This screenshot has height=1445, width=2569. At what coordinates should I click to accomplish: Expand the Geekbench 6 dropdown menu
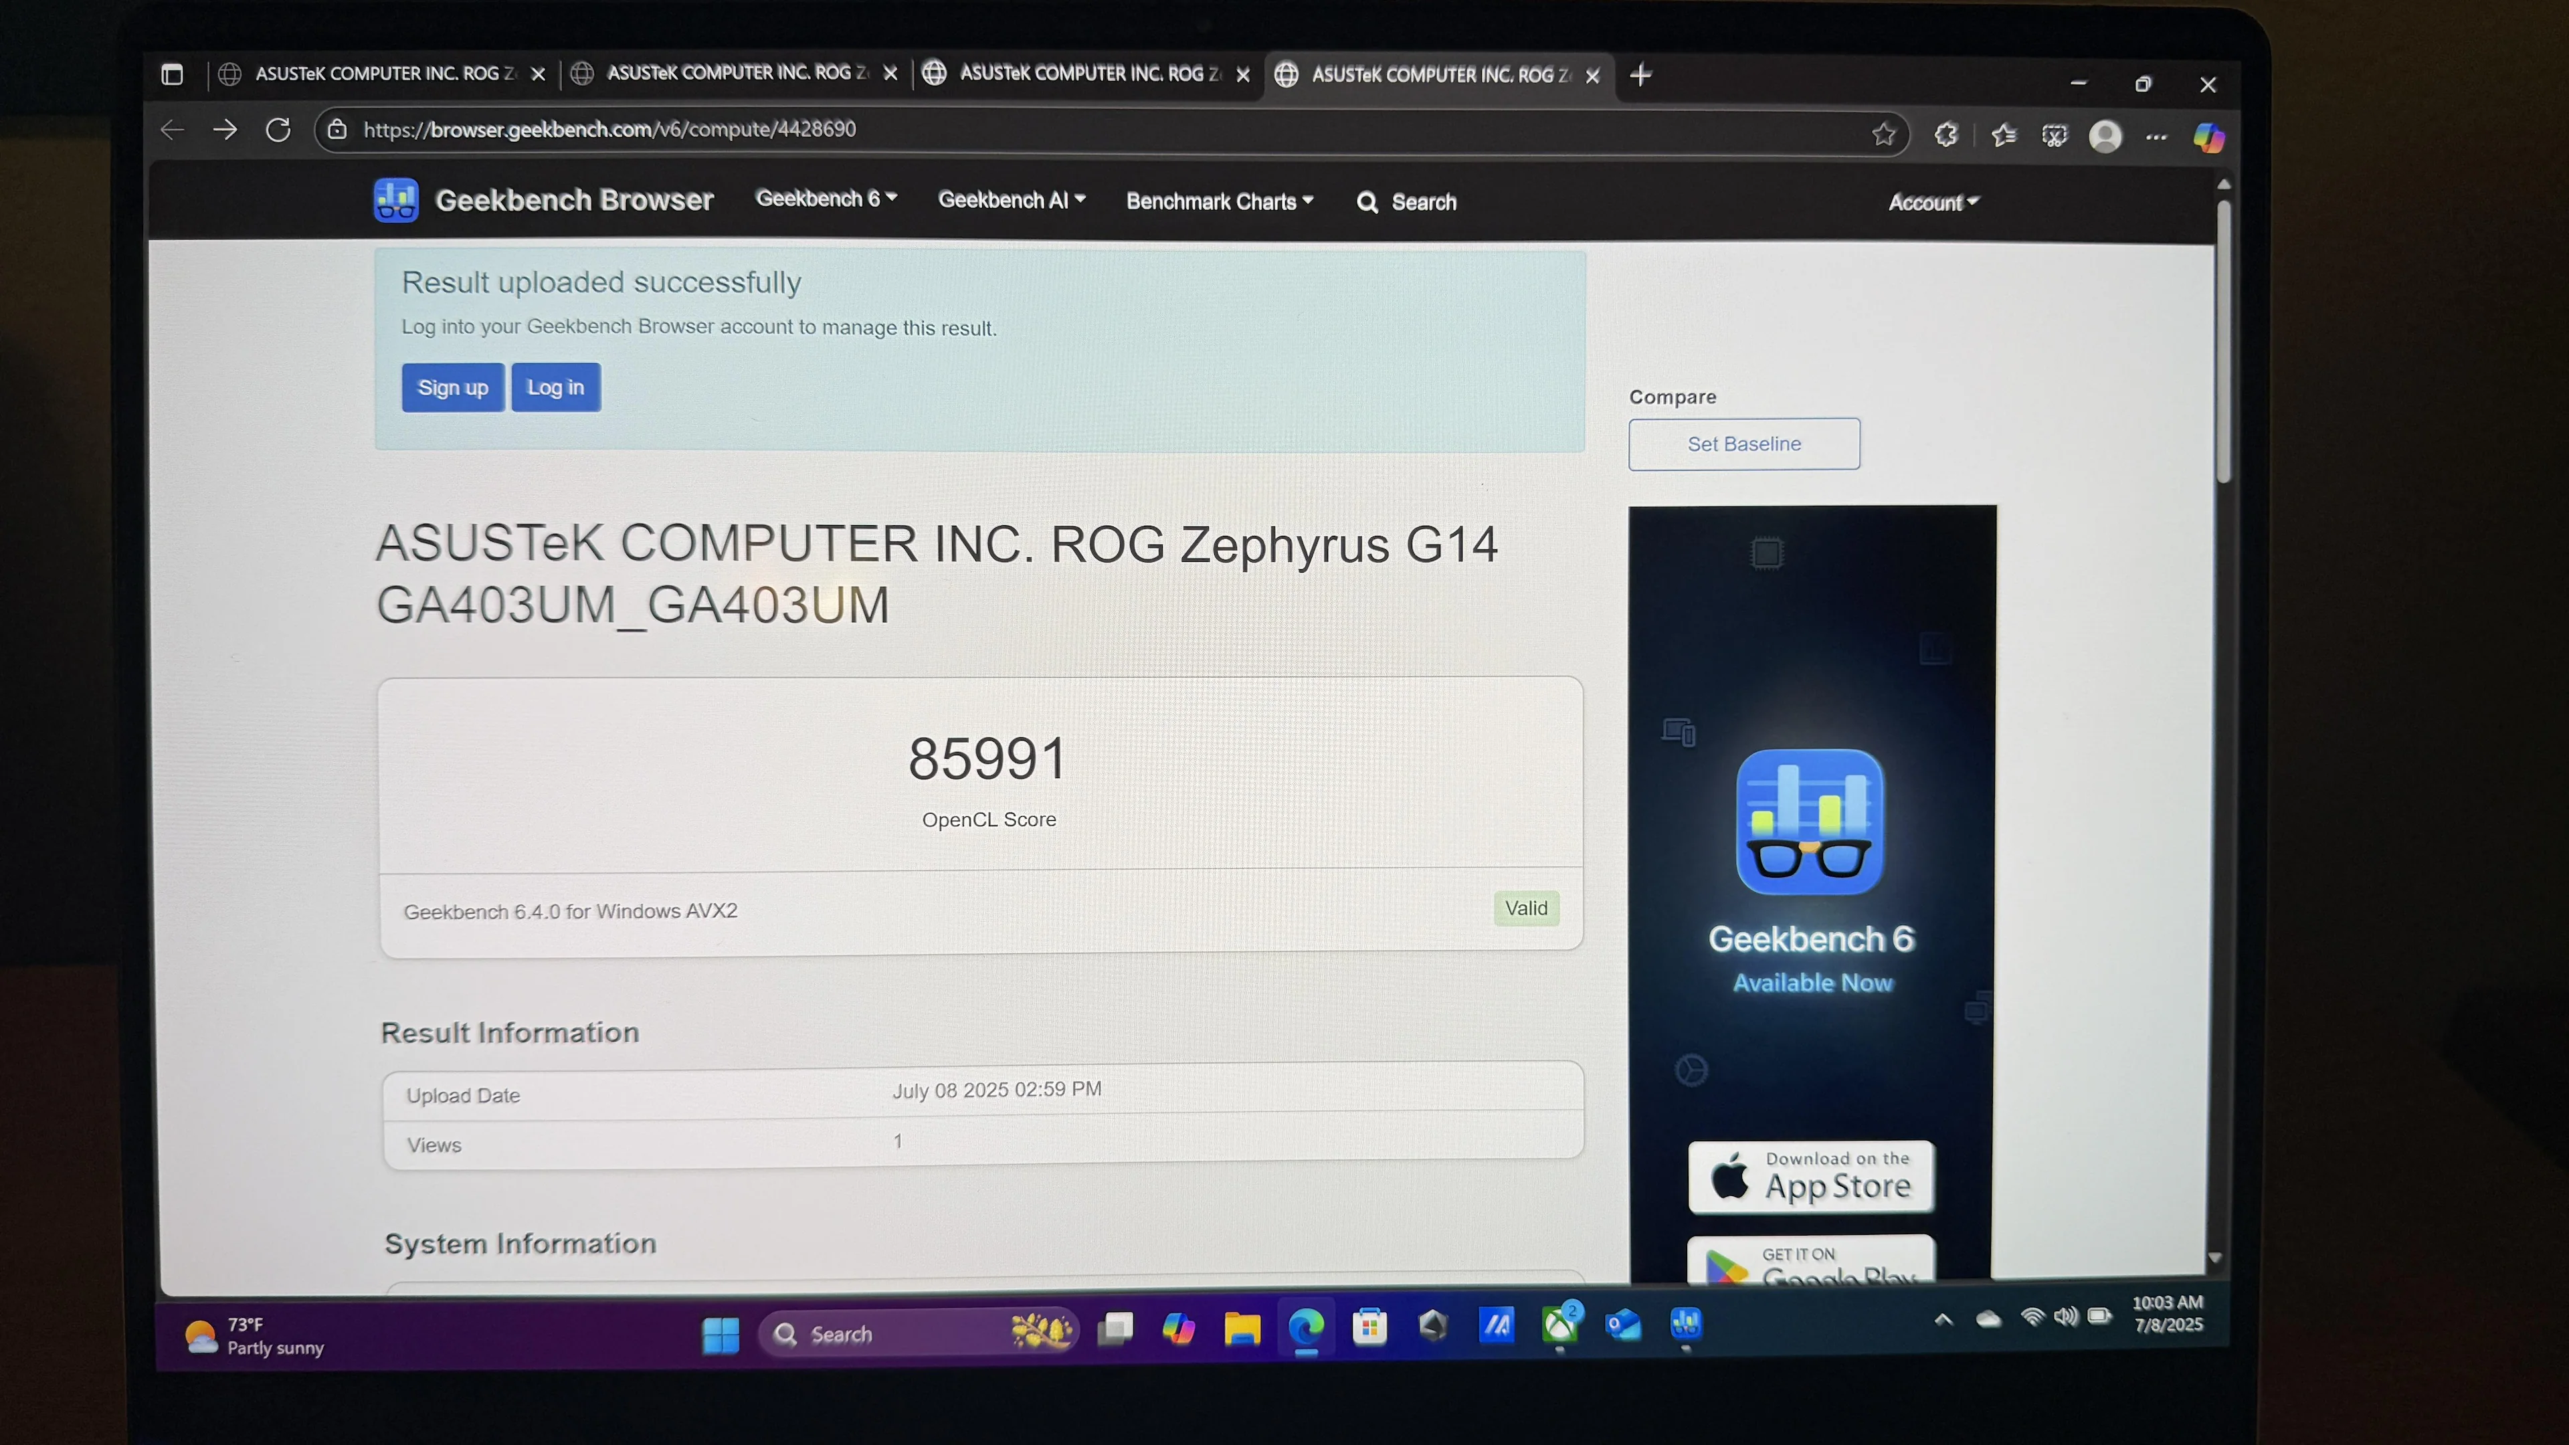click(826, 199)
